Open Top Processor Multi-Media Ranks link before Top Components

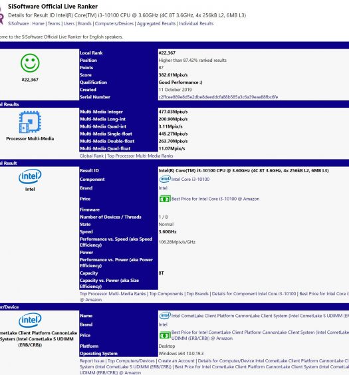point(112,293)
